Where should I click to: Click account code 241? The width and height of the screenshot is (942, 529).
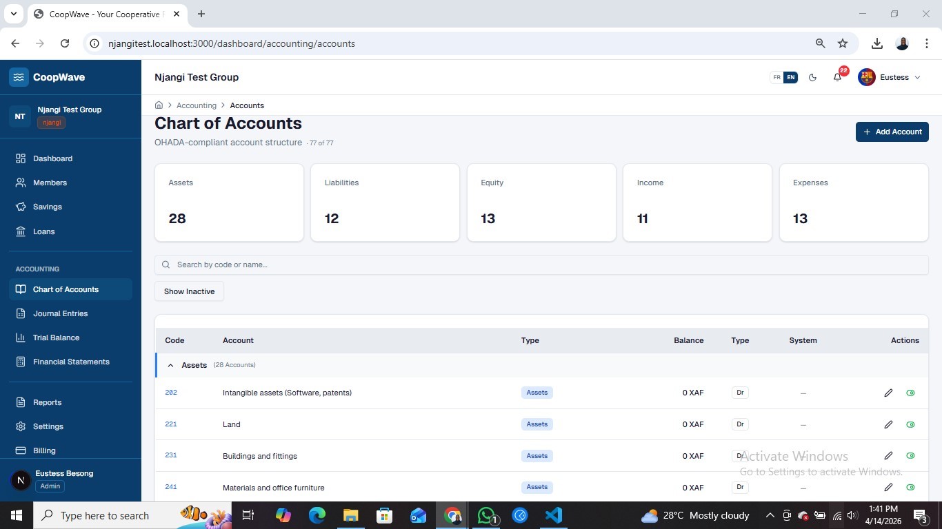click(x=171, y=488)
